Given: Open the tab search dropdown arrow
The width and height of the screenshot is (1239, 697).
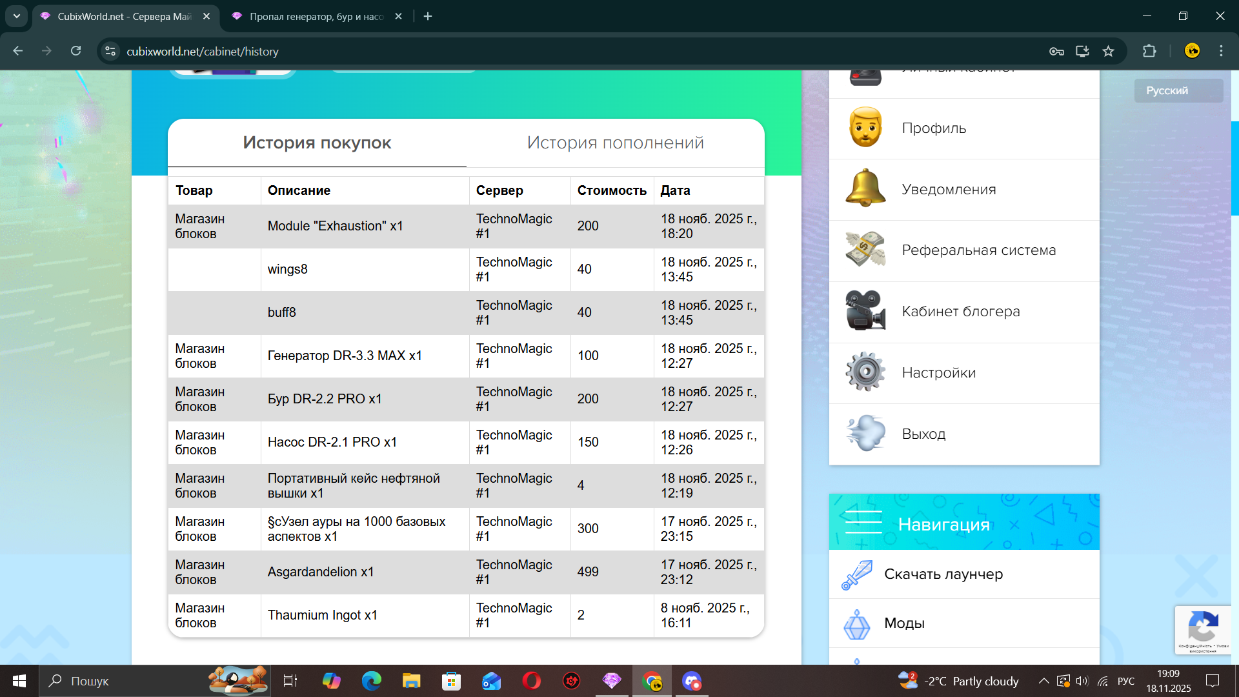Looking at the screenshot, I should pos(17,16).
